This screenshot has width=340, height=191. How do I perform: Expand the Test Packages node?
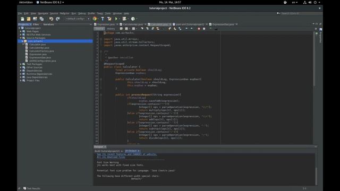coord(21,64)
